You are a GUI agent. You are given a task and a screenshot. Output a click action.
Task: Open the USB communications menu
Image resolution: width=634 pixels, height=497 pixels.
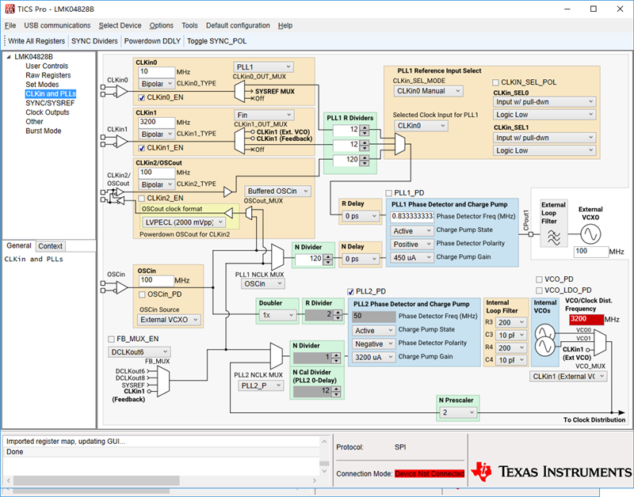coord(57,25)
